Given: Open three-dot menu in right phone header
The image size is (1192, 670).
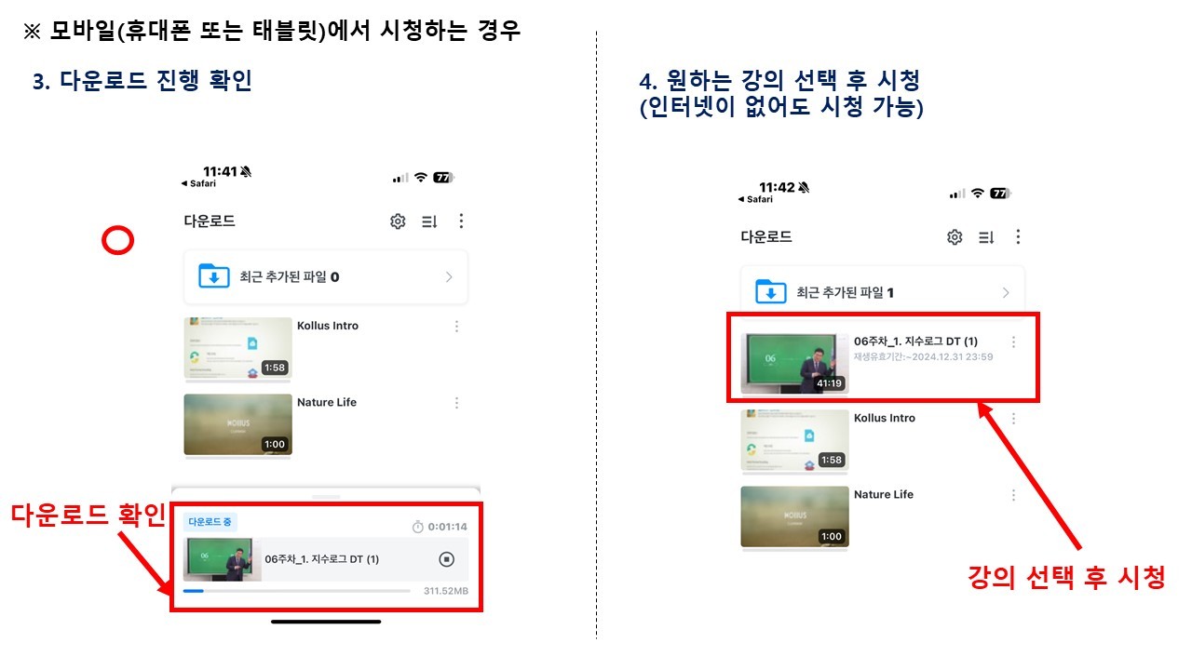Looking at the screenshot, I should (x=1018, y=237).
